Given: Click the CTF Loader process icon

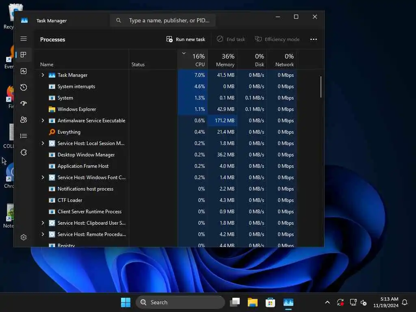Looking at the screenshot, I should tap(52, 200).
